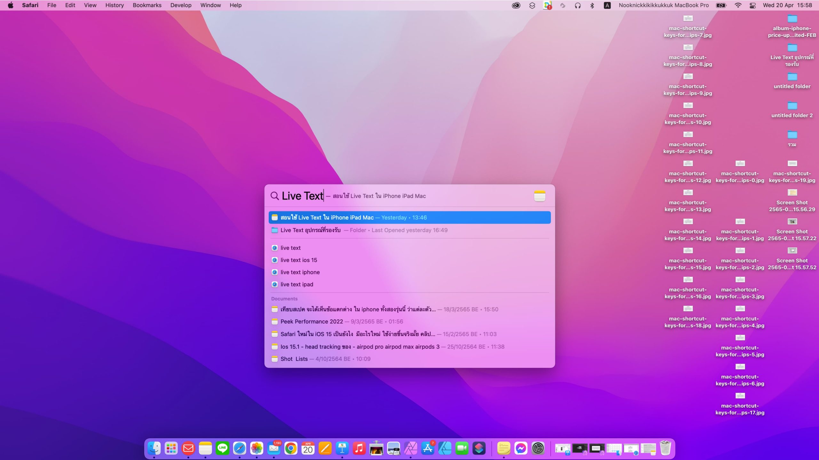
Task: Open Photos app from Dock
Action: click(x=257, y=448)
